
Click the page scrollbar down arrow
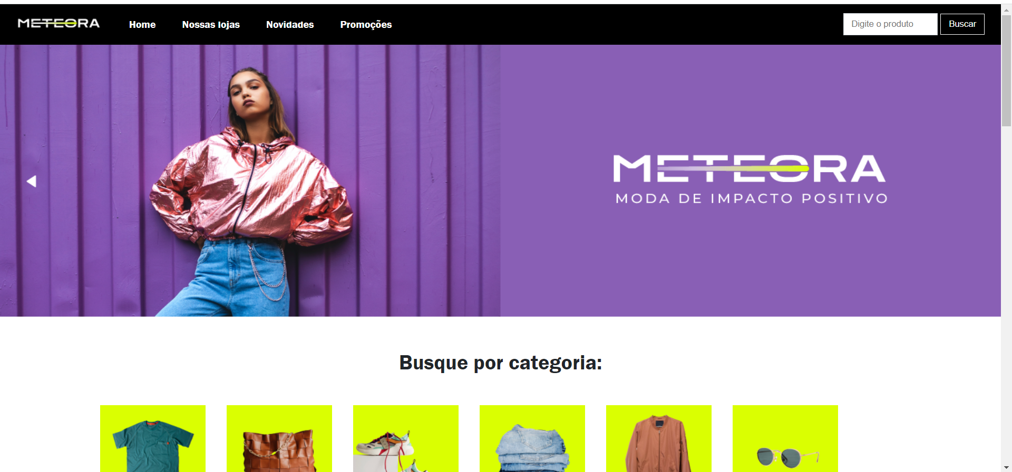click(x=1007, y=467)
